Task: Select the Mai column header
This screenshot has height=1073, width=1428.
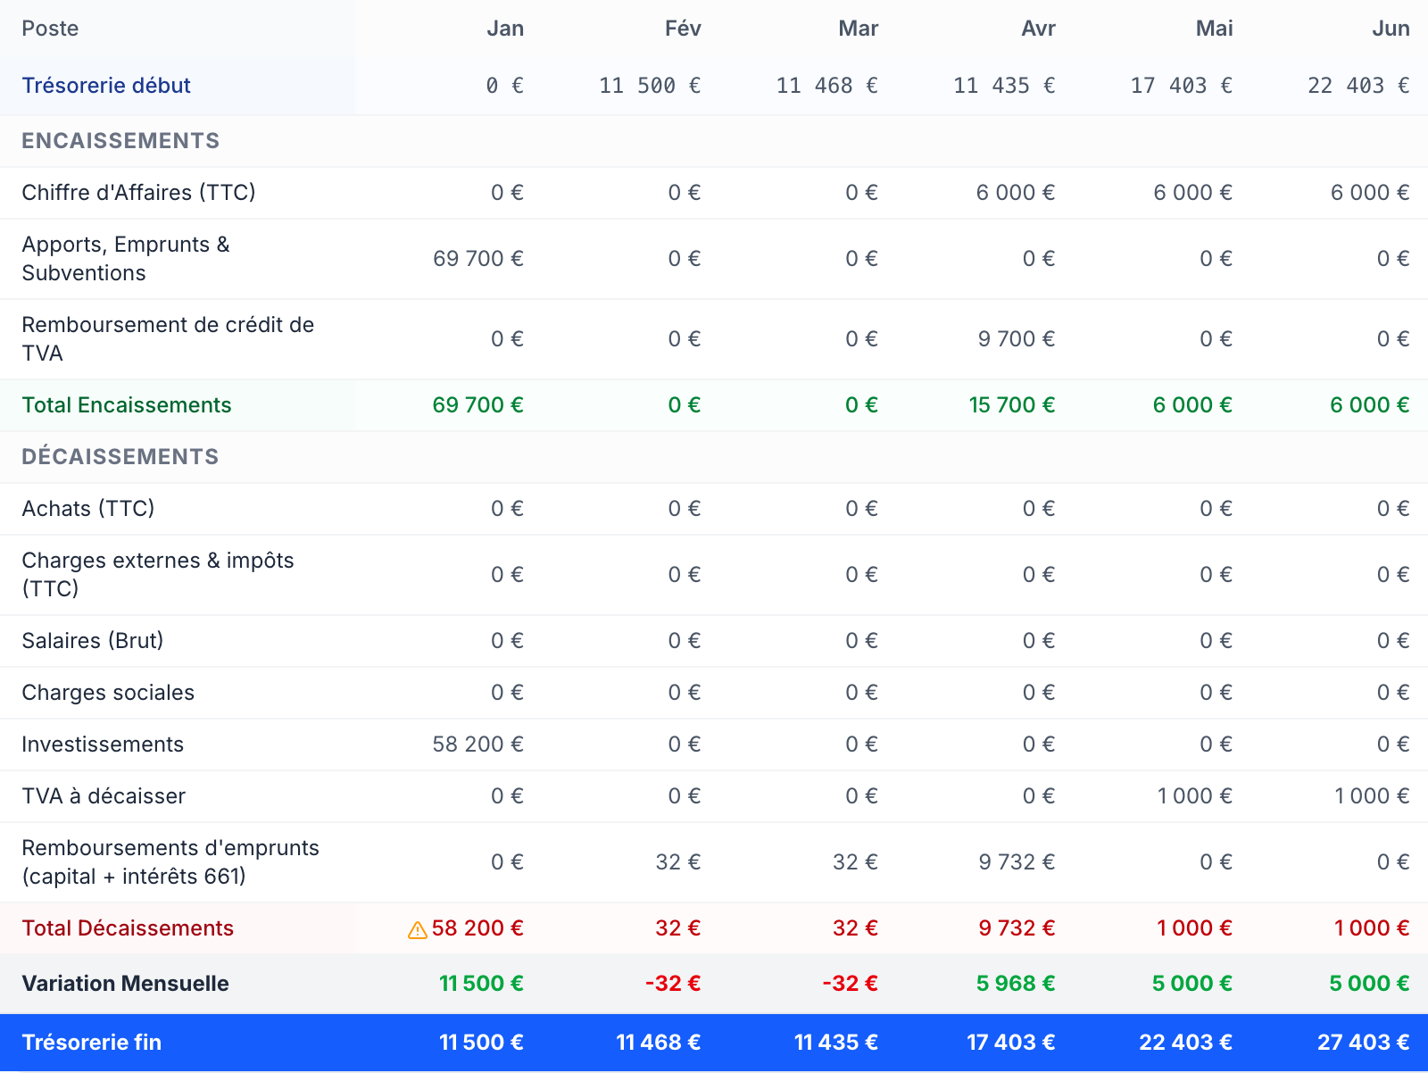Action: click(1215, 29)
